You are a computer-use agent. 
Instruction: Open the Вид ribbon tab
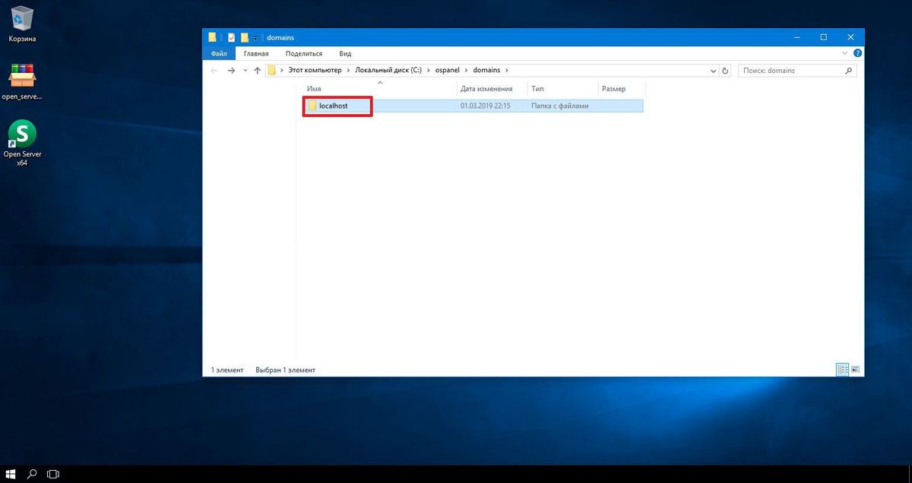coord(345,53)
